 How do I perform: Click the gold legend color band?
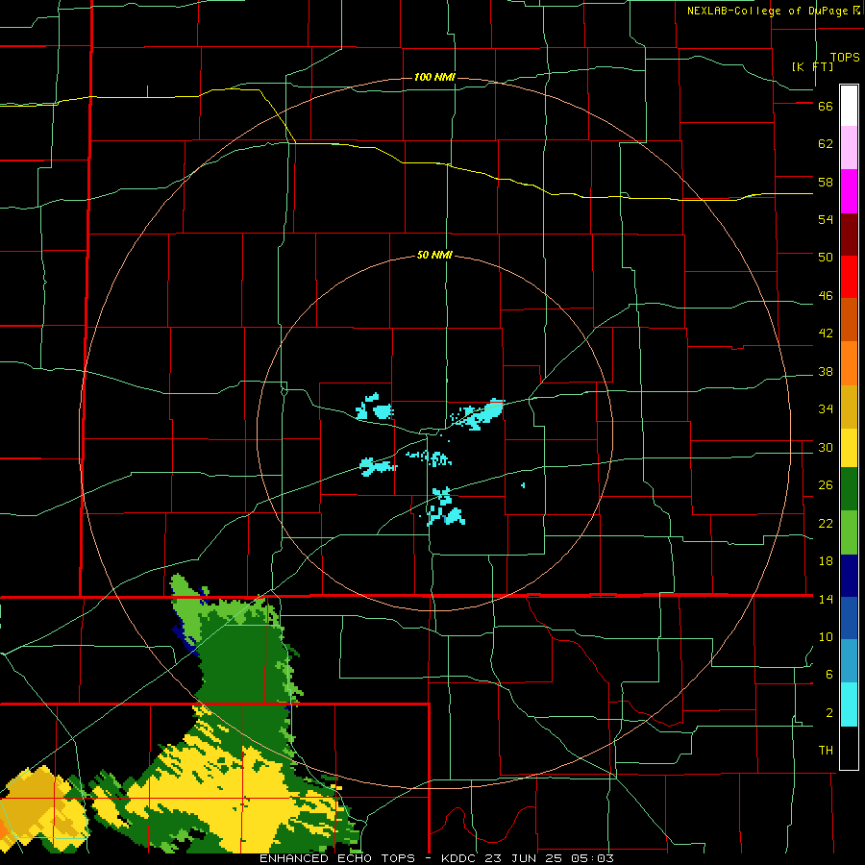point(849,407)
